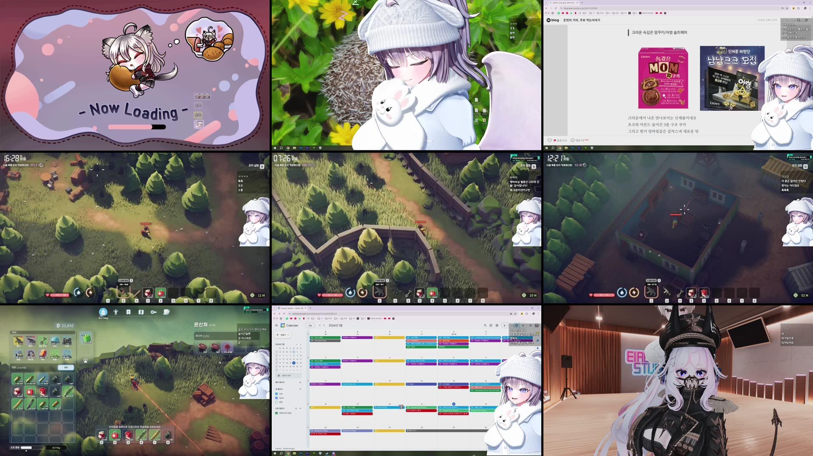Click the Today button in Google Calendar
Screen dimensions: 813x456
click(310, 325)
